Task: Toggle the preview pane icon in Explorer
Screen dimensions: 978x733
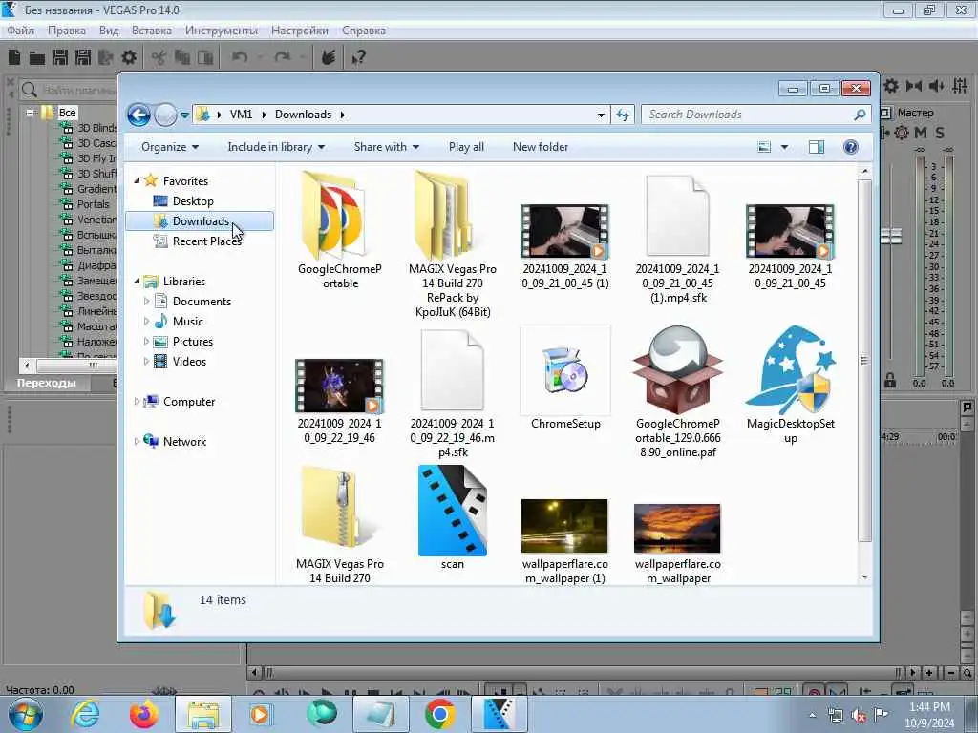Action: [816, 147]
